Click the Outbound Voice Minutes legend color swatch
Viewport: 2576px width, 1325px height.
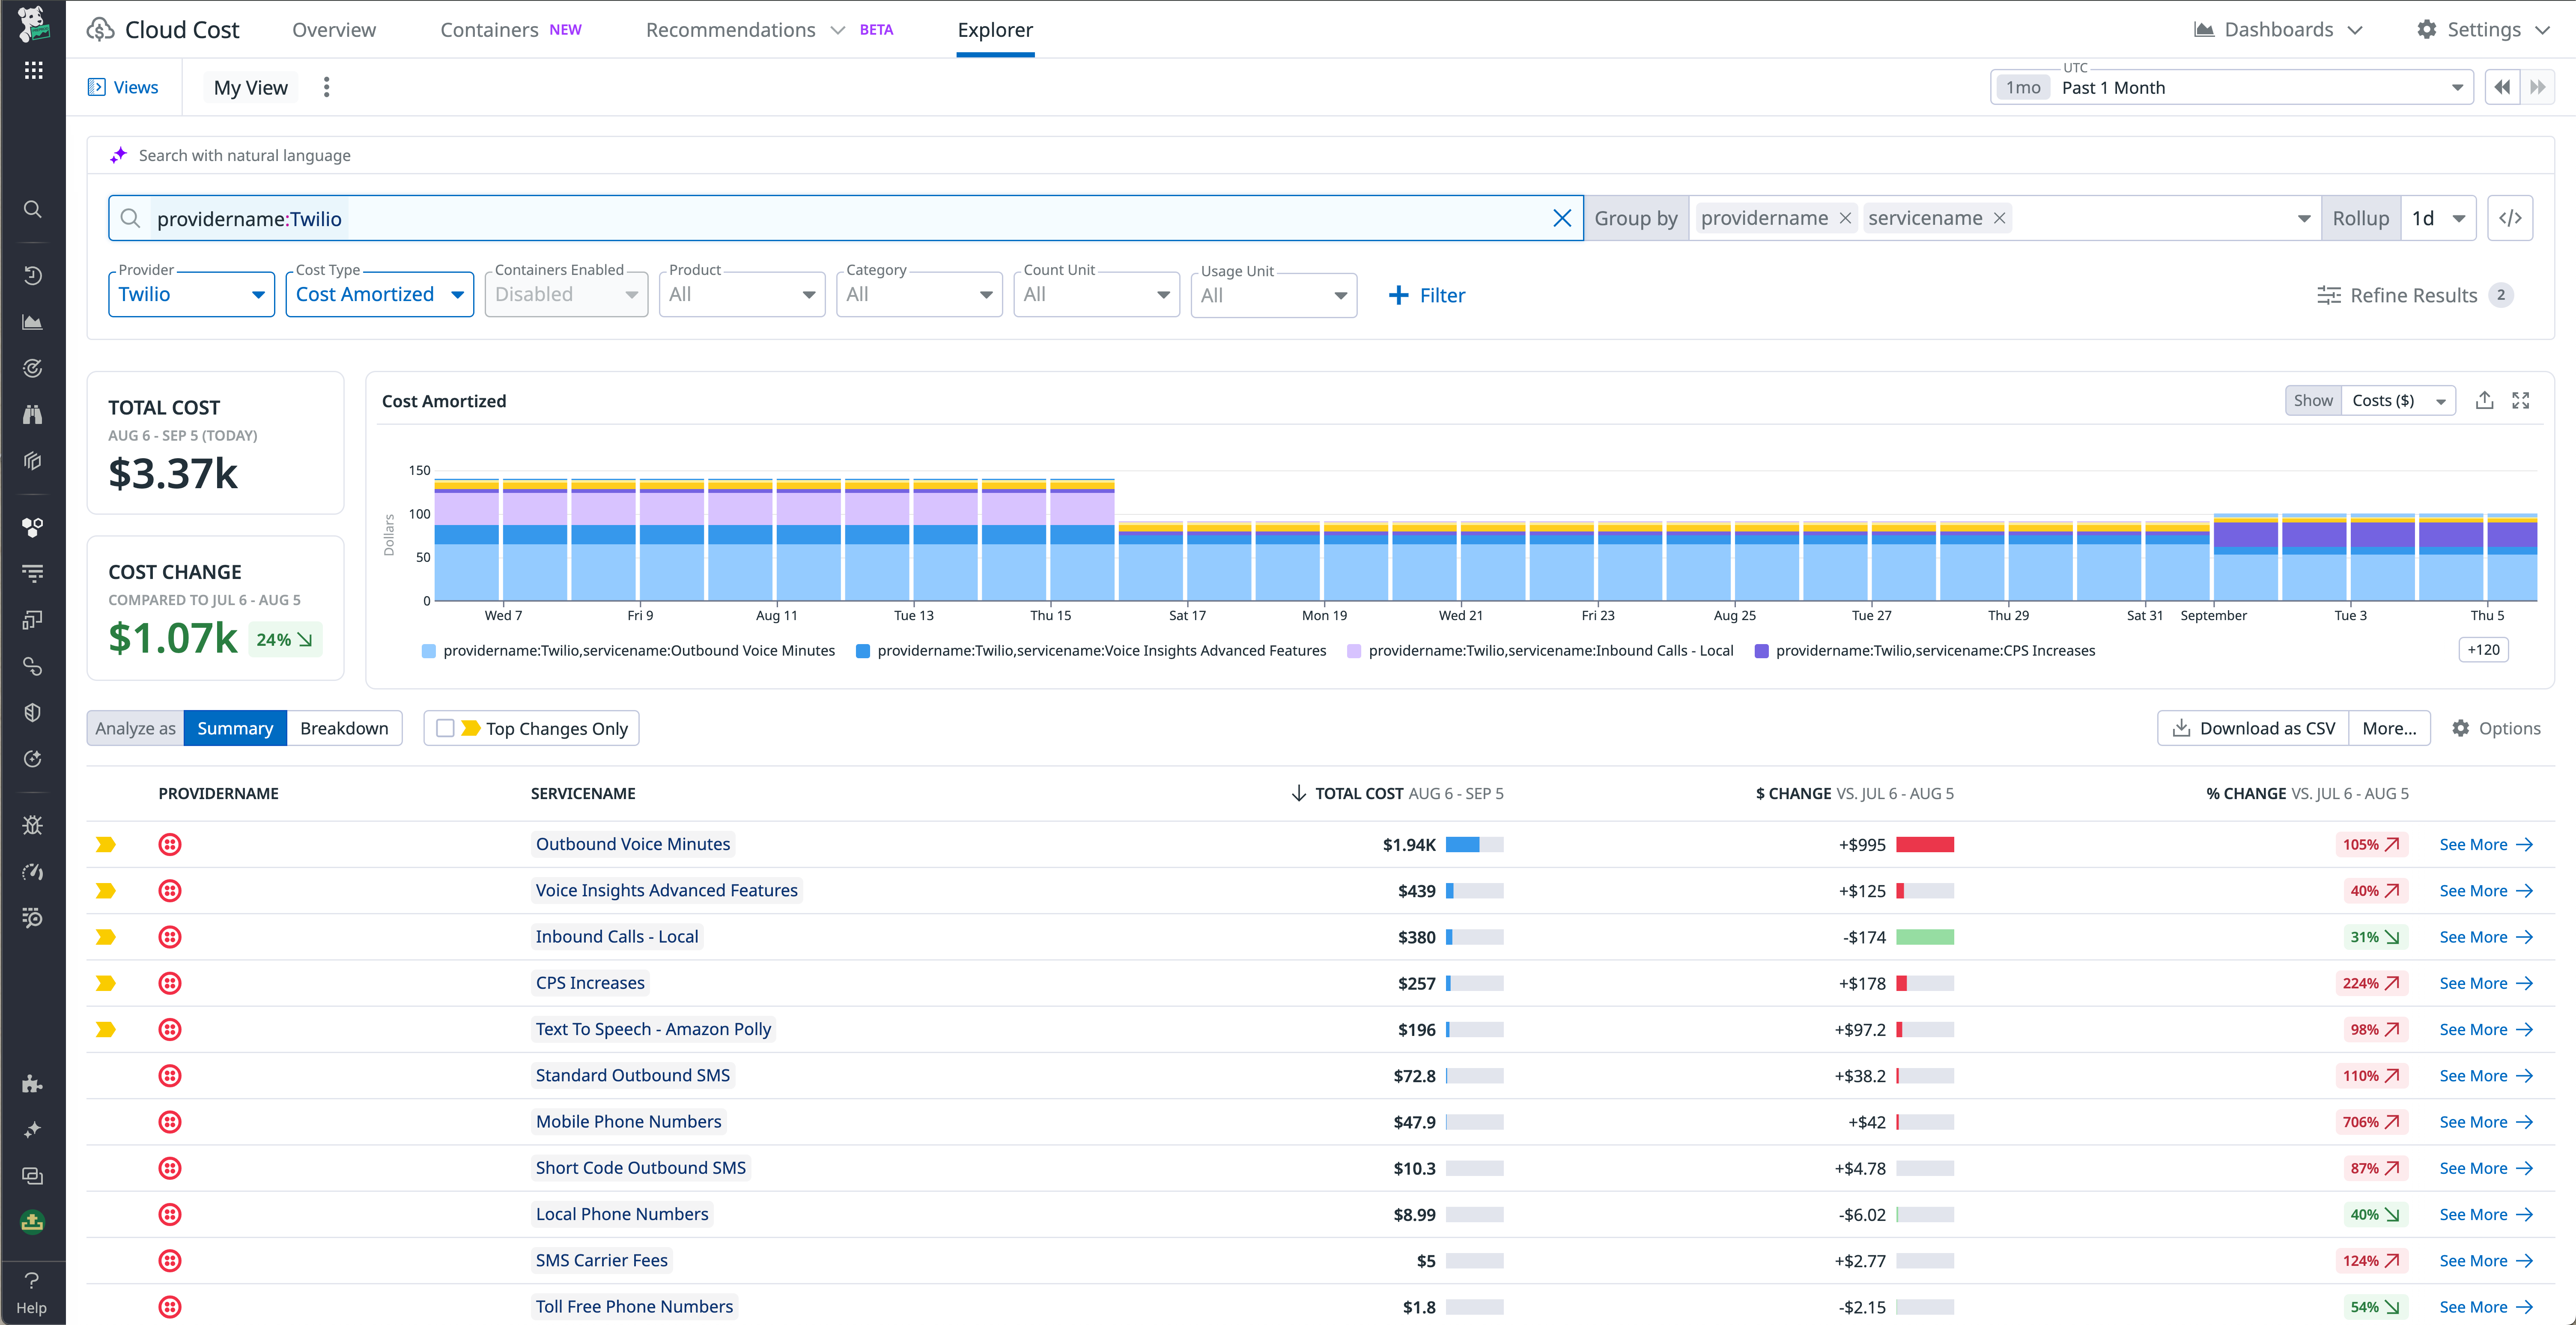428,650
